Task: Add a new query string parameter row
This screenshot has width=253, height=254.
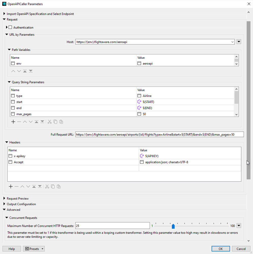Action: tap(13, 122)
